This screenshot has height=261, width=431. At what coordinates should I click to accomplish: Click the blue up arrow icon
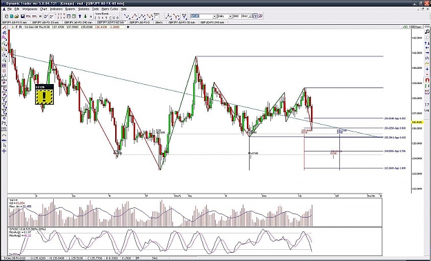(x=80, y=17)
